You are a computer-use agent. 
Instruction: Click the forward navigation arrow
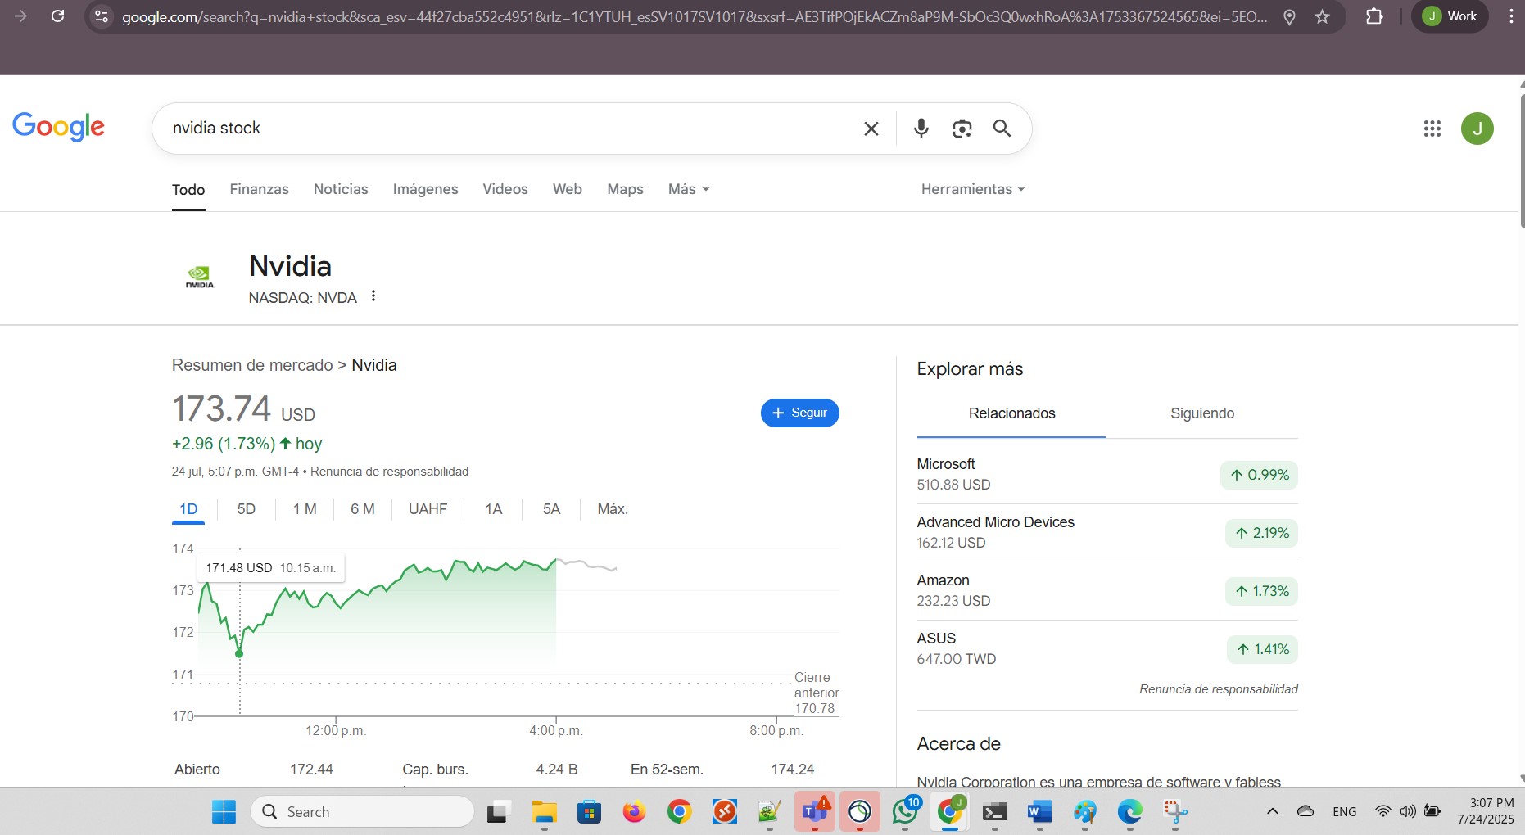20,16
